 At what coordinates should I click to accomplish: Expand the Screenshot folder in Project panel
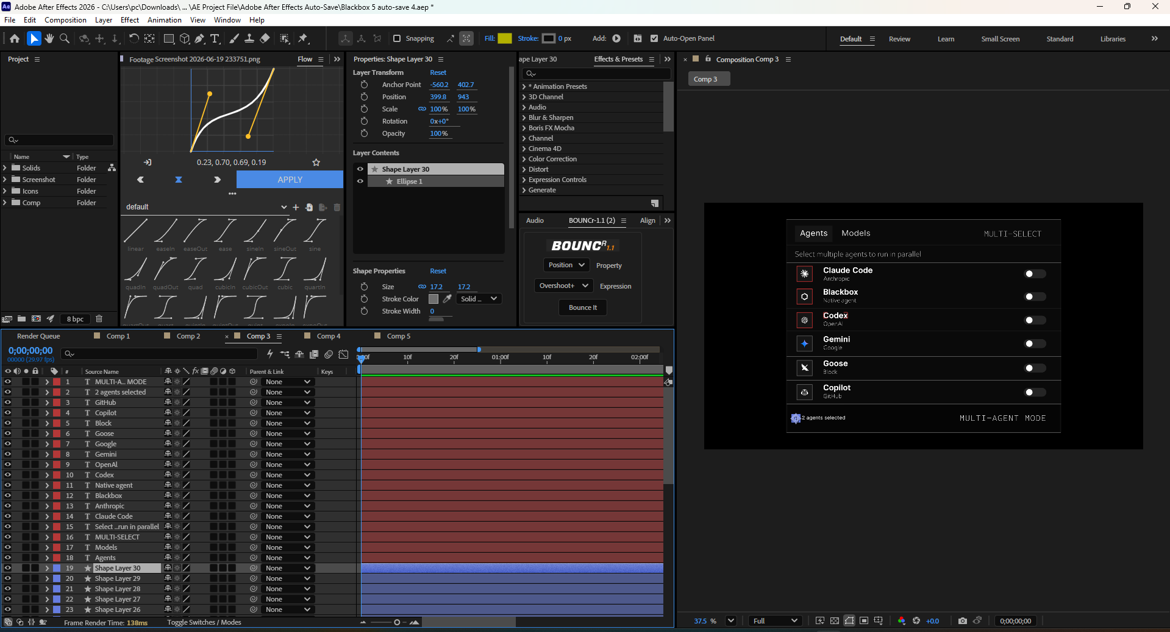[x=5, y=180]
